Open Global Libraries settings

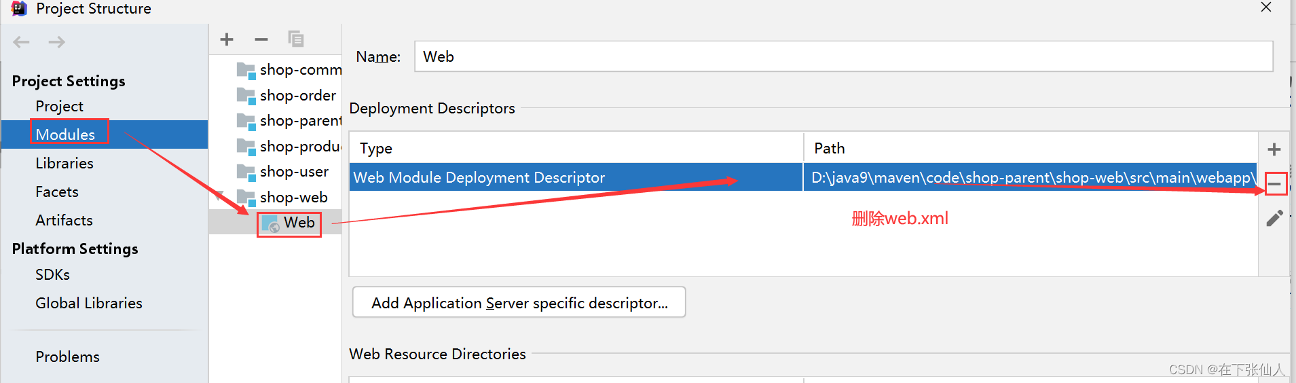[89, 303]
